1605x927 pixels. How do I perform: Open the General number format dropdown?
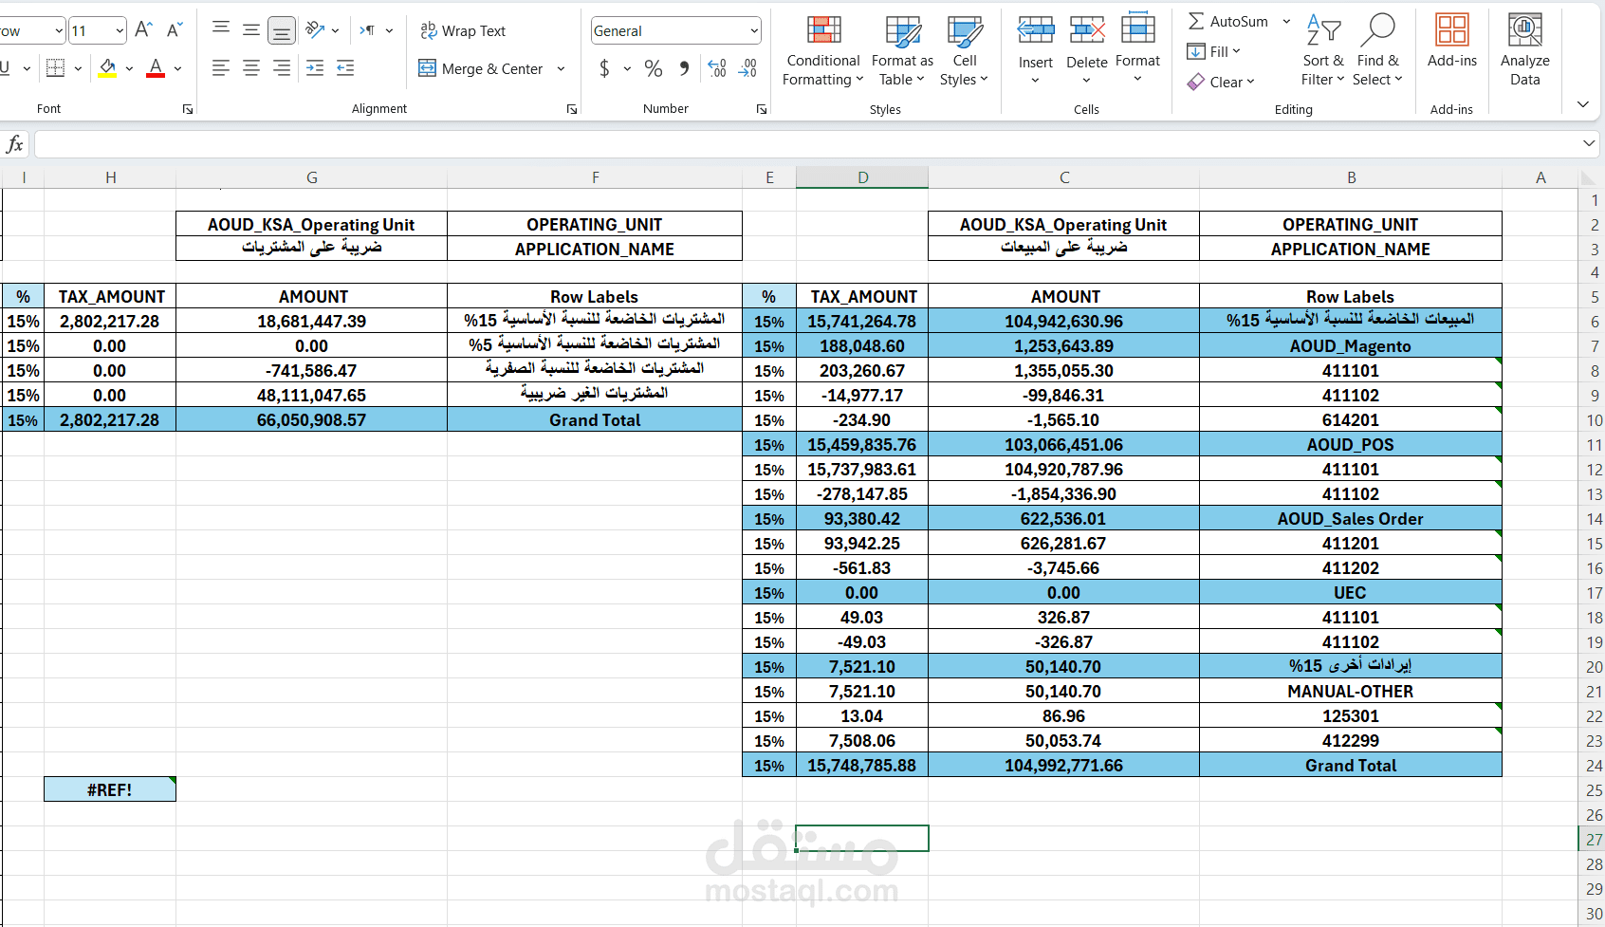(754, 30)
